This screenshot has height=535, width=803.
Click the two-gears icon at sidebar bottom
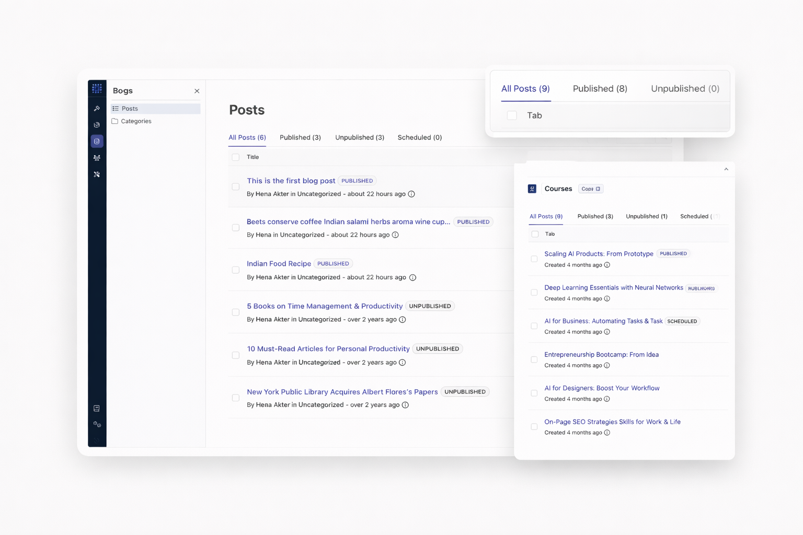click(97, 424)
